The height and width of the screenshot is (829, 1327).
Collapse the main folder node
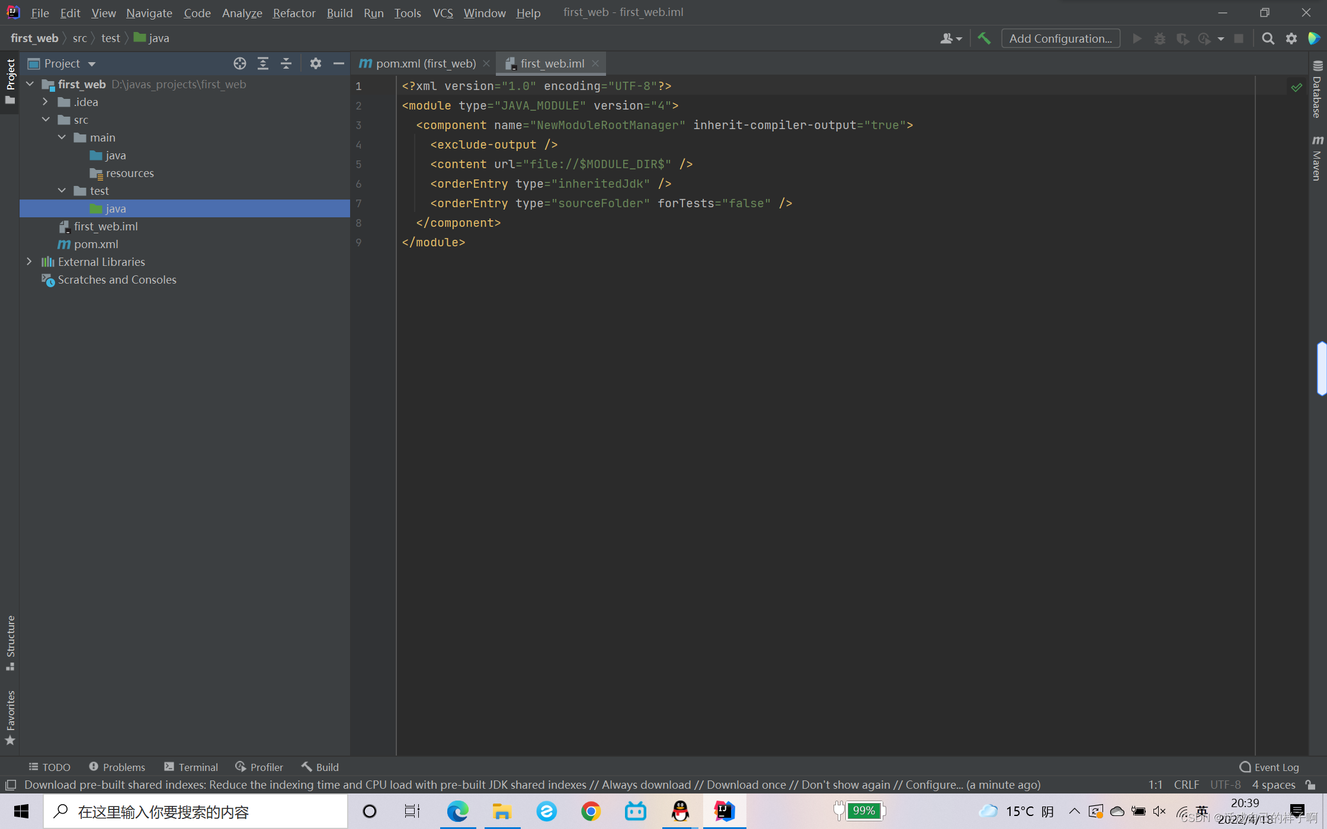(x=62, y=137)
